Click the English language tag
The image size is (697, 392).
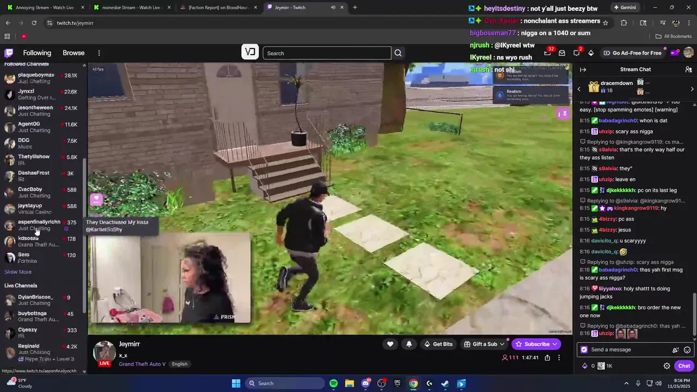coord(180,364)
